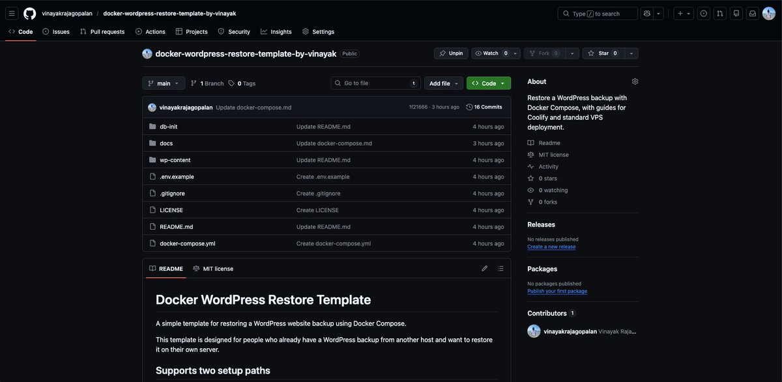
Task: Open the hamburger navigation menu
Action: tap(12, 13)
